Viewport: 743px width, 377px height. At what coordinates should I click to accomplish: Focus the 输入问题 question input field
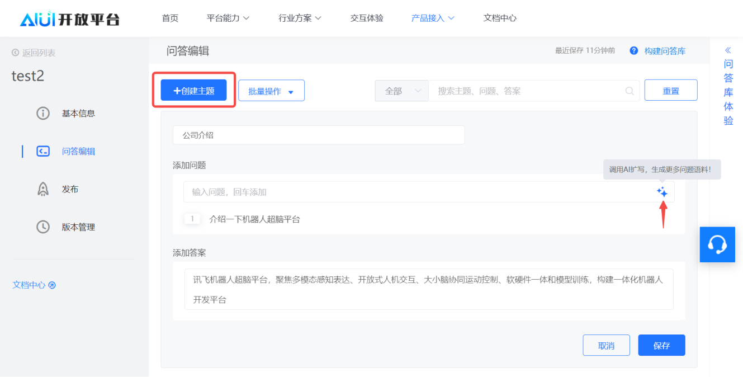pyautogui.click(x=419, y=192)
